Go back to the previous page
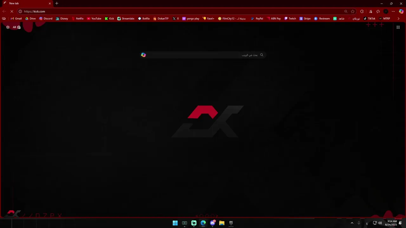The image size is (406, 228). click(4, 11)
